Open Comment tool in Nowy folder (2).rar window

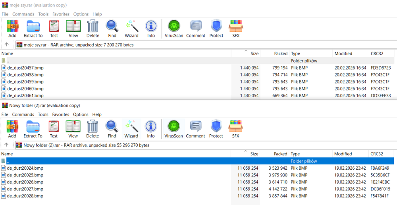[195, 129]
